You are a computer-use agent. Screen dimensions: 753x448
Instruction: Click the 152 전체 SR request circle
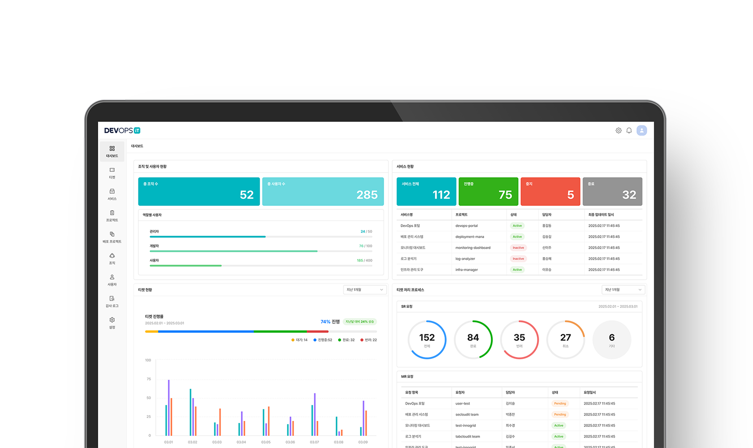(x=427, y=340)
